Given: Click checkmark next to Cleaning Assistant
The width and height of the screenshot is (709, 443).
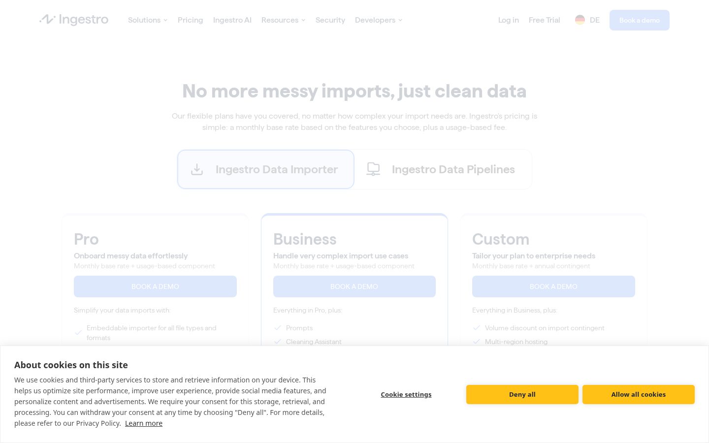Looking at the screenshot, I should (278, 342).
